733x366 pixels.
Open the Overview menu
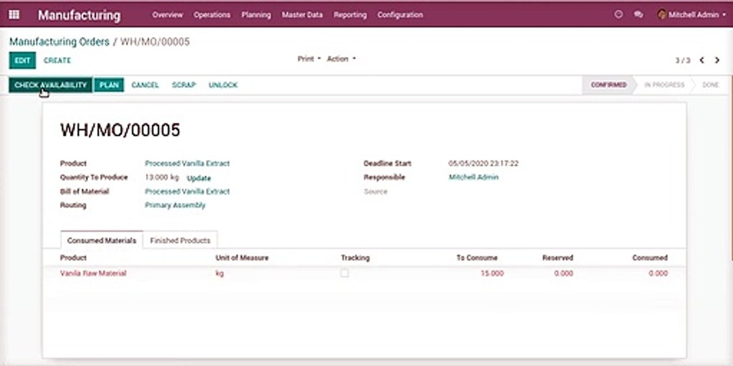pyautogui.click(x=167, y=15)
